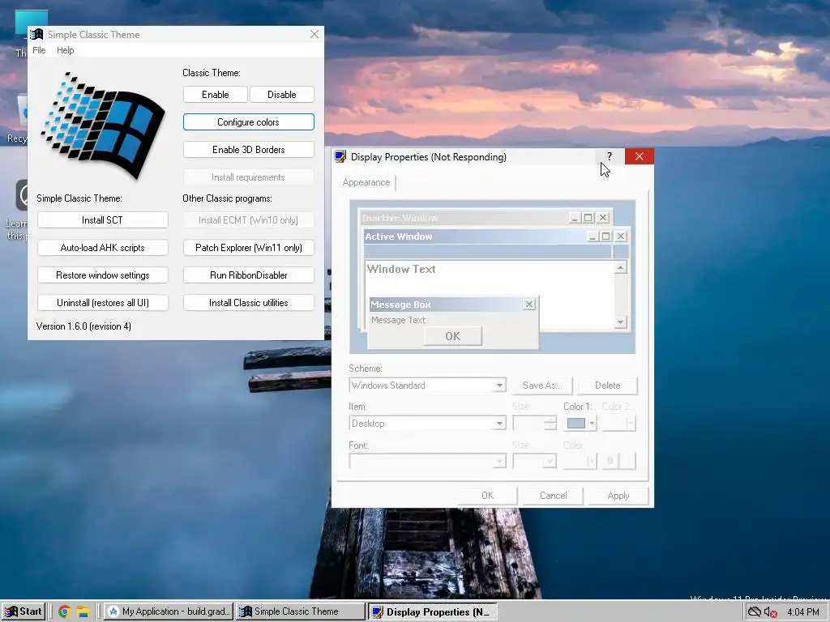Click the muted volume tray icon
This screenshot has height=622, width=830.
(771, 612)
